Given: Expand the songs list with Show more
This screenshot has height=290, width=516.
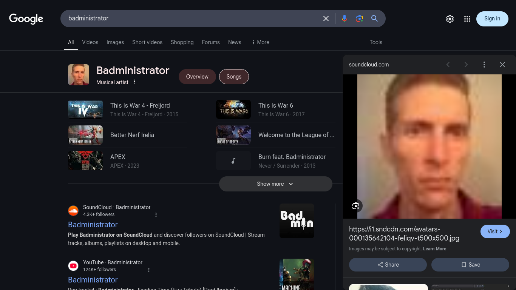Looking at the screenshot, I should tap(276, 184).
